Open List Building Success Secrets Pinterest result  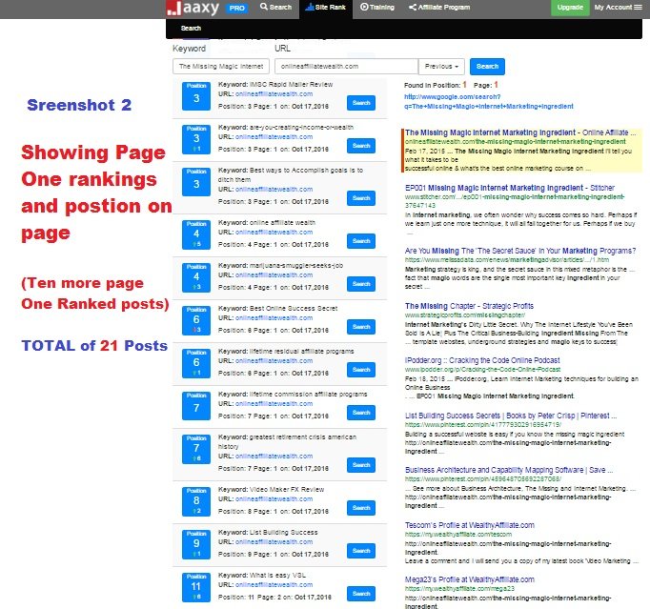coord(511,416)
